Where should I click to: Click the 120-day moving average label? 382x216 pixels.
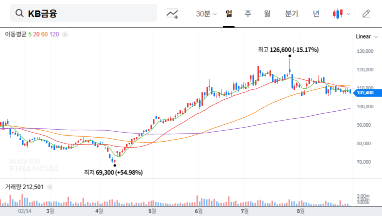(54, 34)
